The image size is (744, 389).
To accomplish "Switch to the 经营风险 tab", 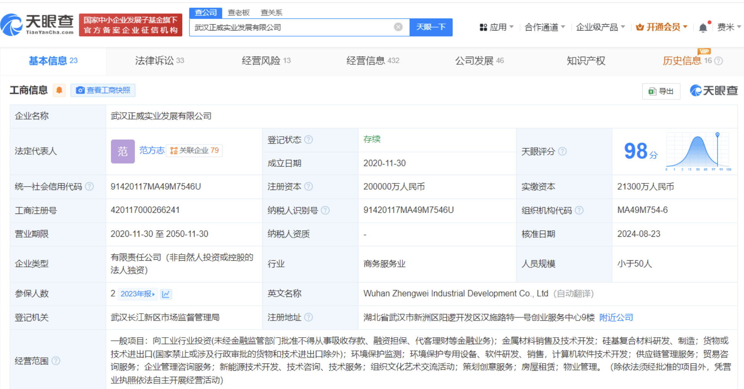I will [x=266, y=61].
